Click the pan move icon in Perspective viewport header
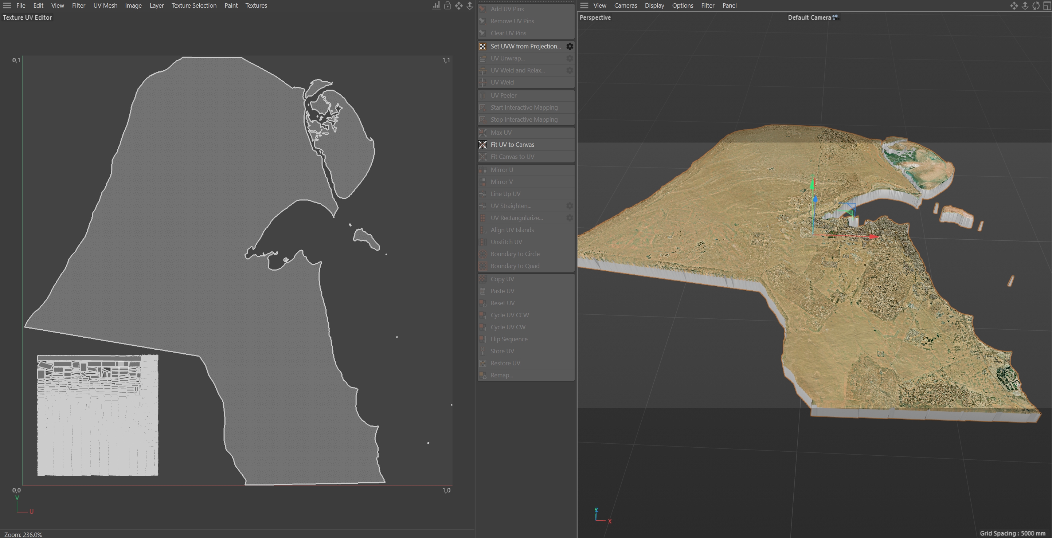This screenshot has width=1052, height=538. [x=1014, y=5]
